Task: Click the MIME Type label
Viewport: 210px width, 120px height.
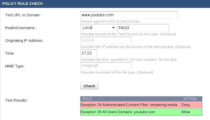Action: 15,66
